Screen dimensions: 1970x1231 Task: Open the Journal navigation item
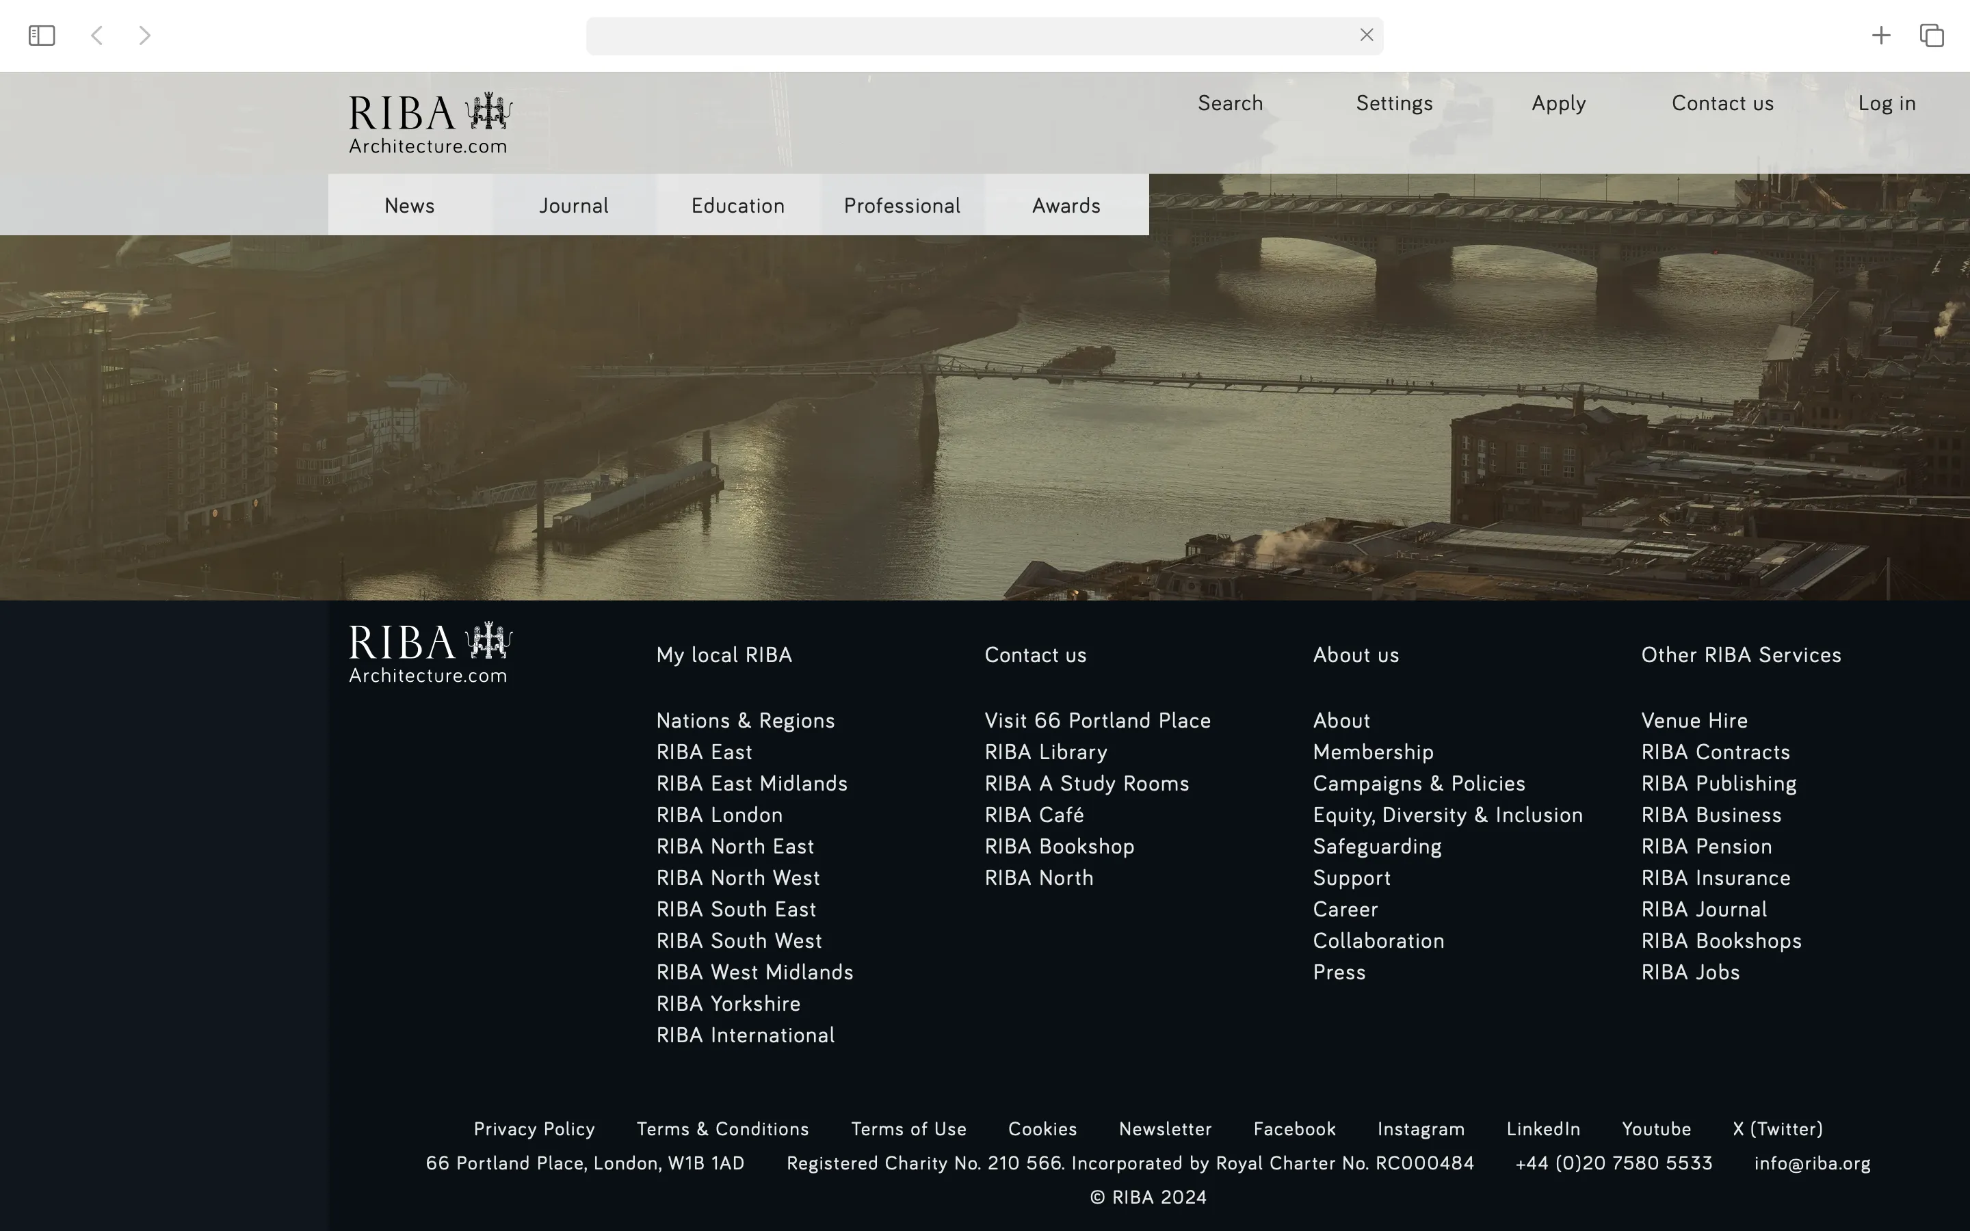click(573, 205)
